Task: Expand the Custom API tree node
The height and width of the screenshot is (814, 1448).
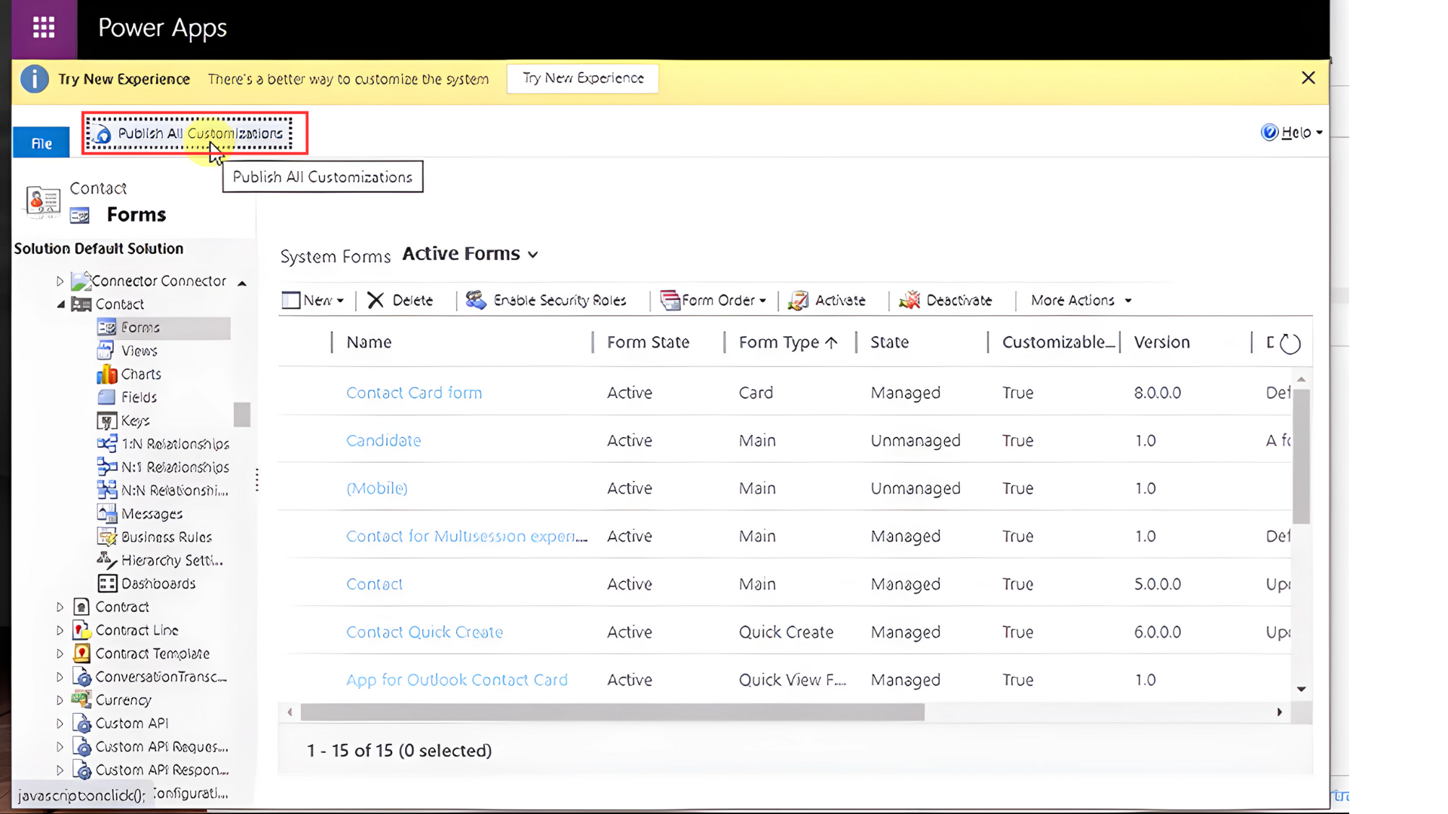Action: pyautogui.click(x=60, y=724)
